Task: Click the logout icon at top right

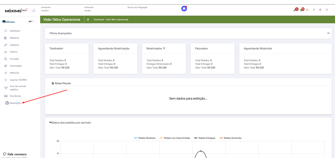Action: coord(327,10)
